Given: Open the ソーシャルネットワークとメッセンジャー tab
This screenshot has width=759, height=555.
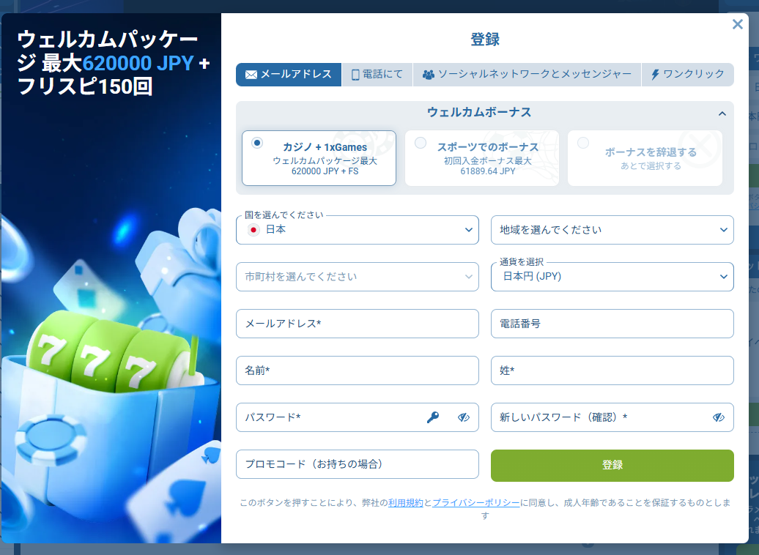Looking at the screenshot, I should pos(527,75).
